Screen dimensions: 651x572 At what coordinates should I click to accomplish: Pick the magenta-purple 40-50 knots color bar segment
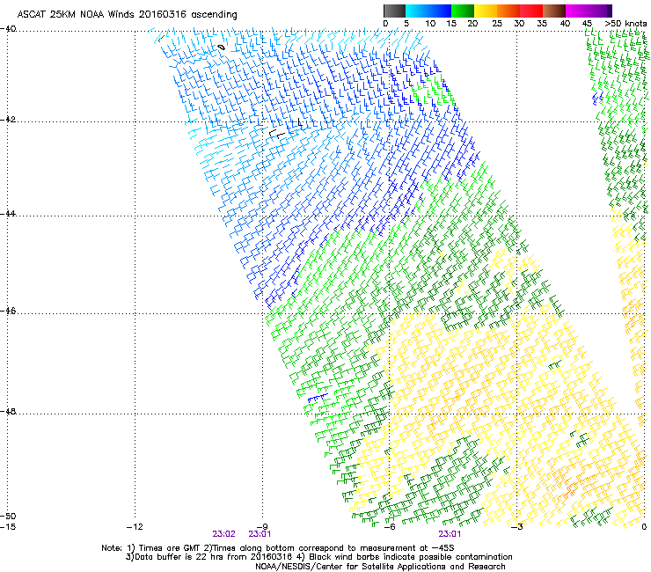[x=589, y=11]
